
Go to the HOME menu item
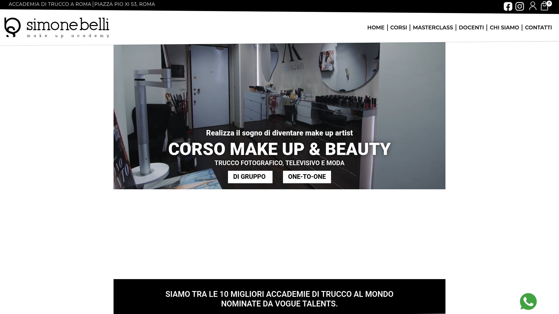click(376, 28)
